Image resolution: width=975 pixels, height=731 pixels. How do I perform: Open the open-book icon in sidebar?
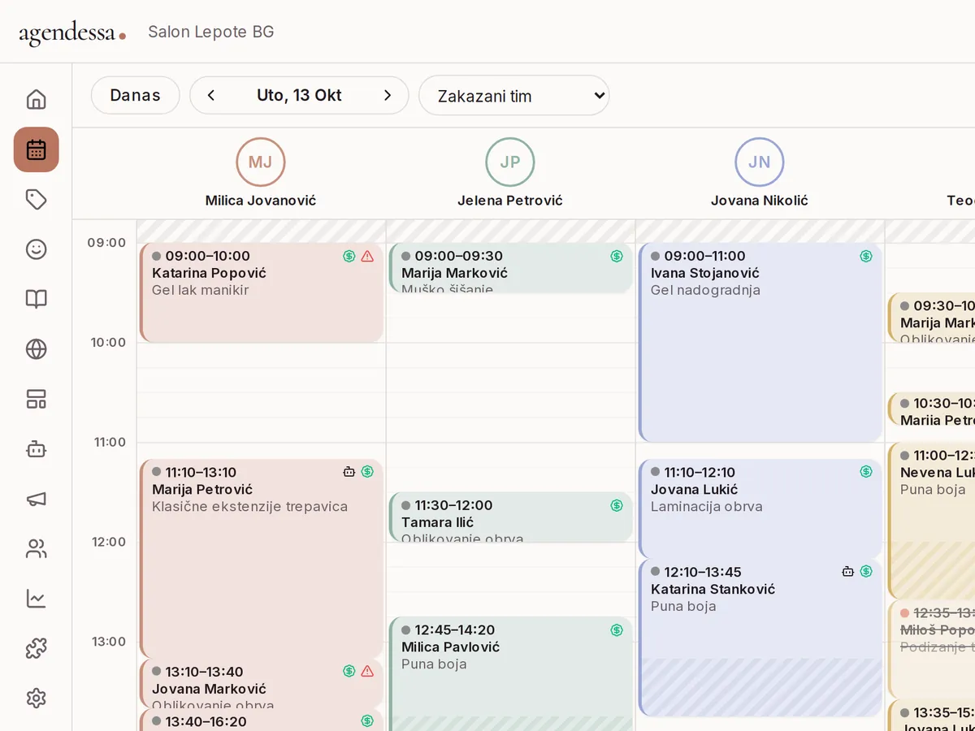36,299
